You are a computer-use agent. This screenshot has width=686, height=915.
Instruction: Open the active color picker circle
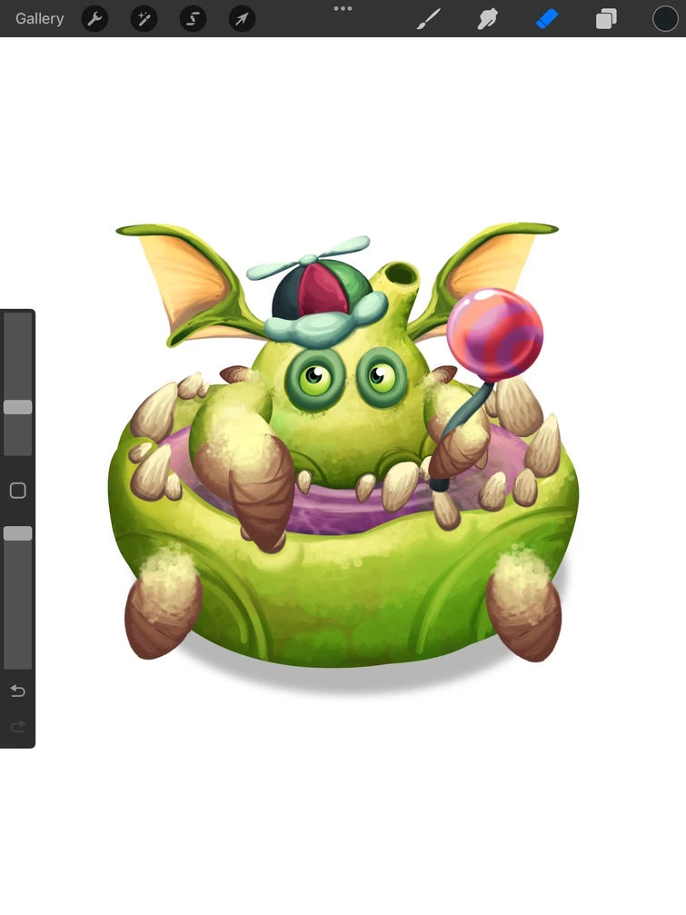click(x=665, y=19)
